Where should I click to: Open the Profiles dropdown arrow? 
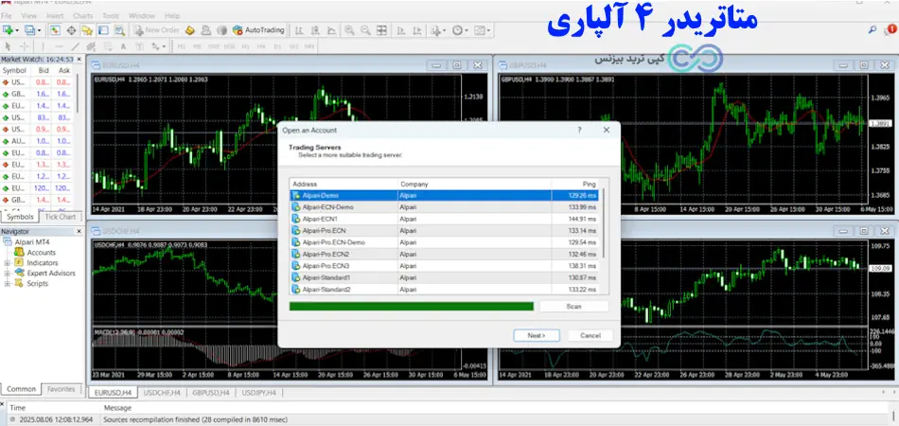(39, 30)
